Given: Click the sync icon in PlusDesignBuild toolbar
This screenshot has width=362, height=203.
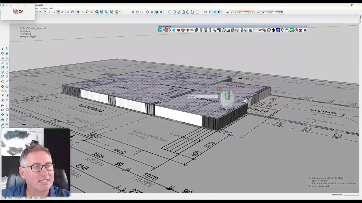Looking at the screenshot, I should click(269, 30).
